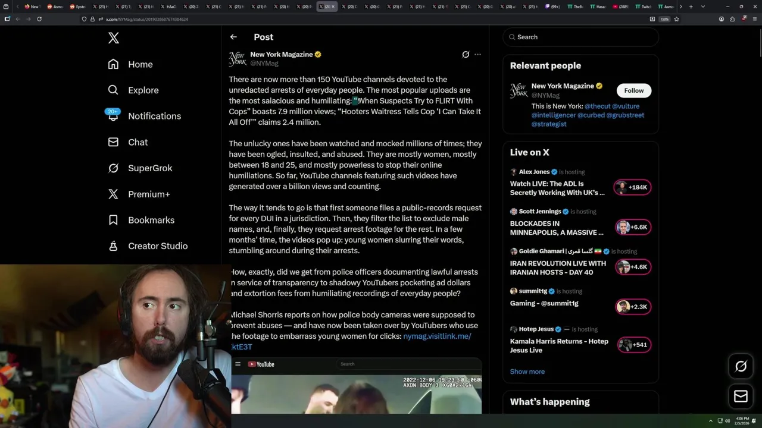Open floating Grok button at bottom right
This screenshot has width=762, height=428.
coord(741,366)
